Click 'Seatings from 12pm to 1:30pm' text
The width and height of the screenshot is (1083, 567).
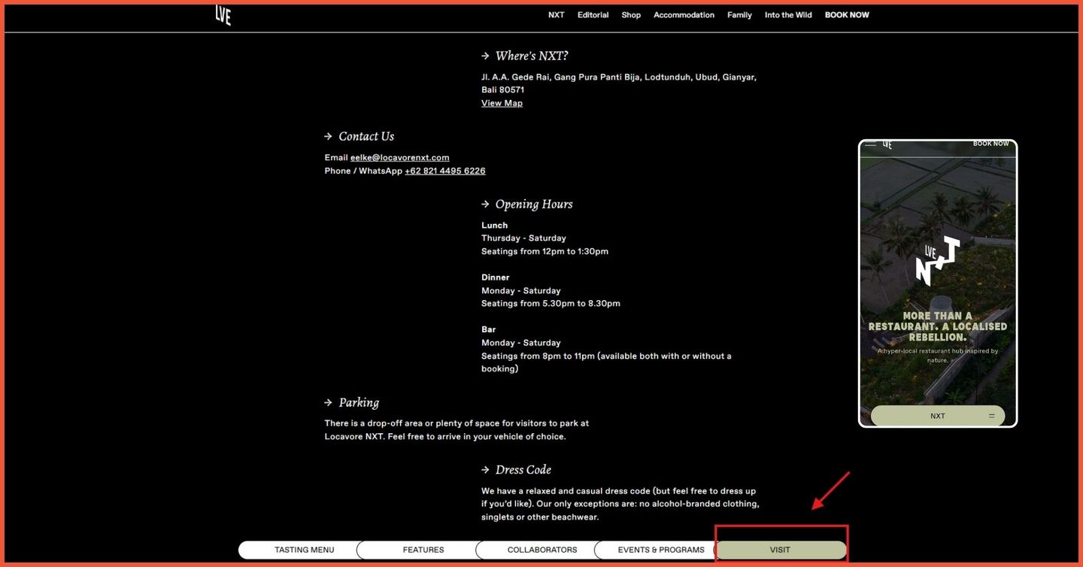point(545,251)
